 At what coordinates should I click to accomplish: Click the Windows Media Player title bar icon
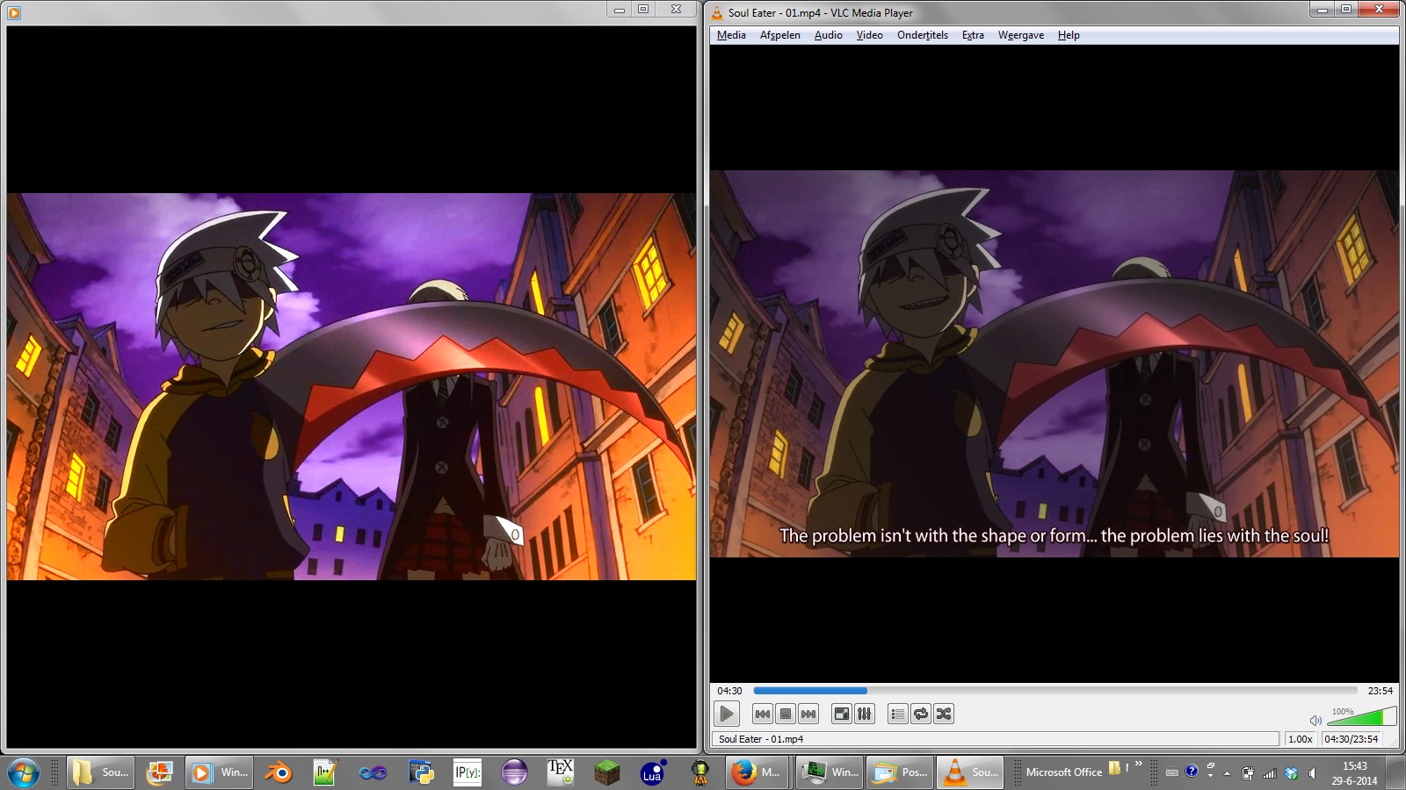pos(13,12)
